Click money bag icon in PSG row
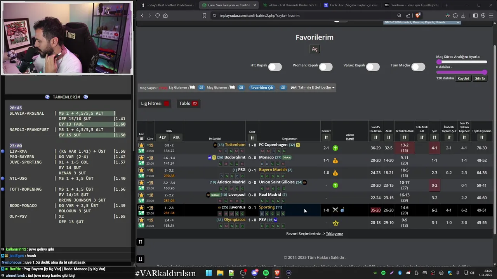The image size is (497, 279). pos(335,173)
